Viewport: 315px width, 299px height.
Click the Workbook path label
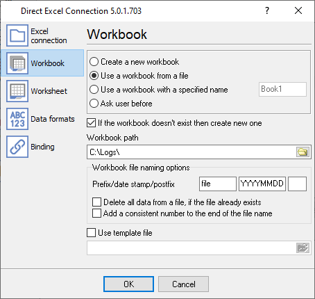tap(112, 138)
